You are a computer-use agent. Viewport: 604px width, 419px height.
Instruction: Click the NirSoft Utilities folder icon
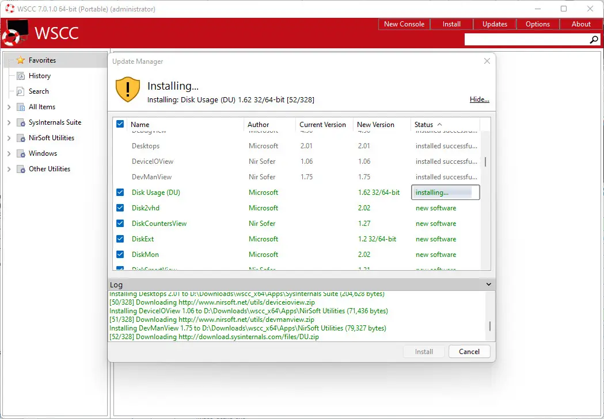pyautogui.click(x=21, y=138)
